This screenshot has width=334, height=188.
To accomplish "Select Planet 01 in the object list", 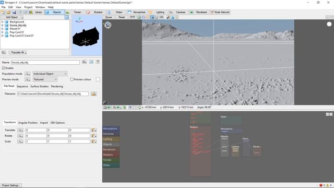I will 15,29.
